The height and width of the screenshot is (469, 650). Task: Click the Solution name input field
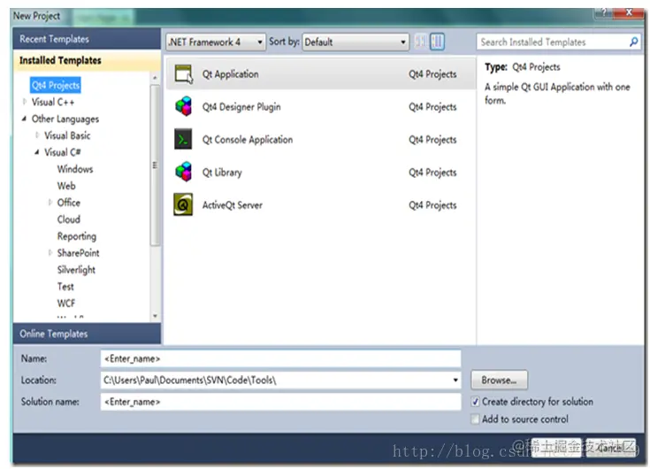280,402
